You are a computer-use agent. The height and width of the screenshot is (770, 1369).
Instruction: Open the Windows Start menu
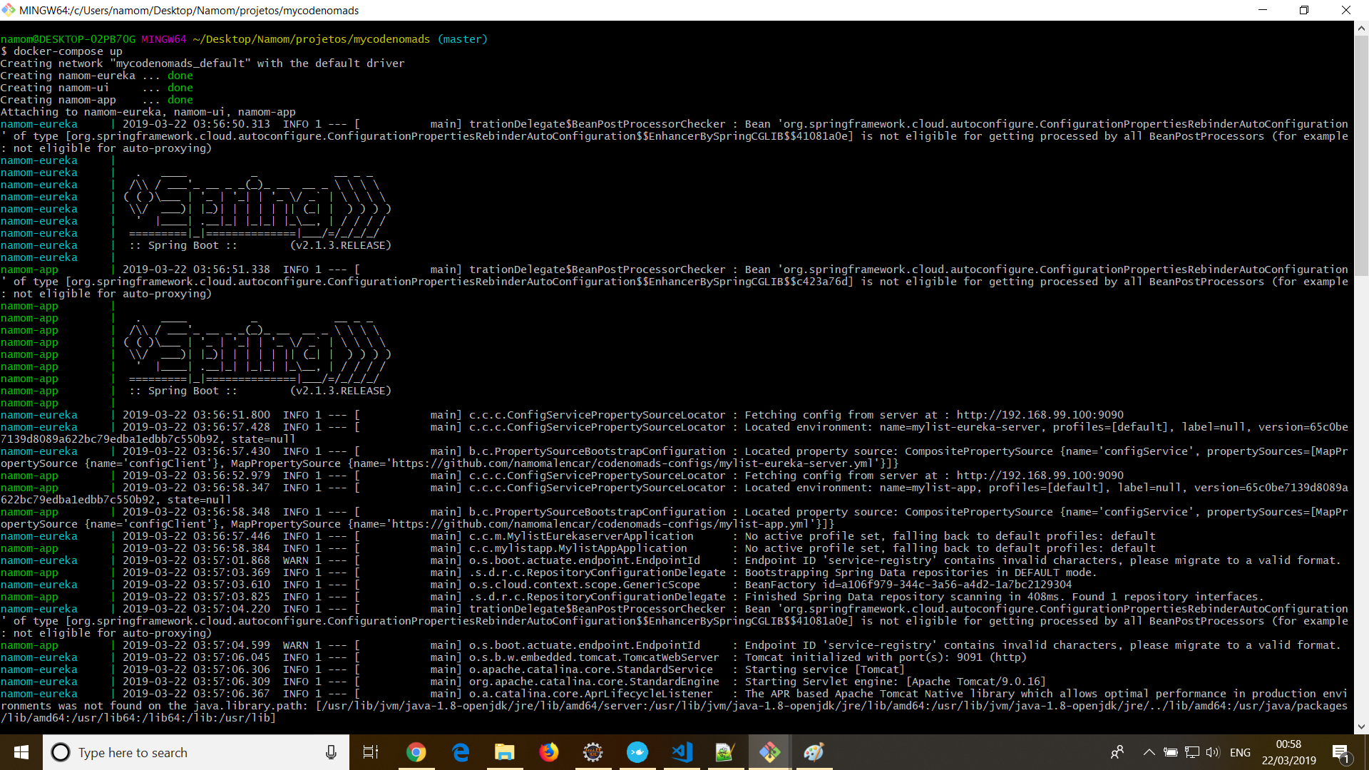[x=21, y=752]
